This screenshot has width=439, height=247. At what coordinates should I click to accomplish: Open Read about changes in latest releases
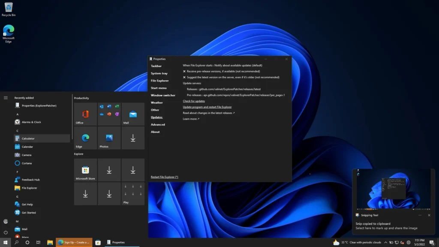coord(209,113)
